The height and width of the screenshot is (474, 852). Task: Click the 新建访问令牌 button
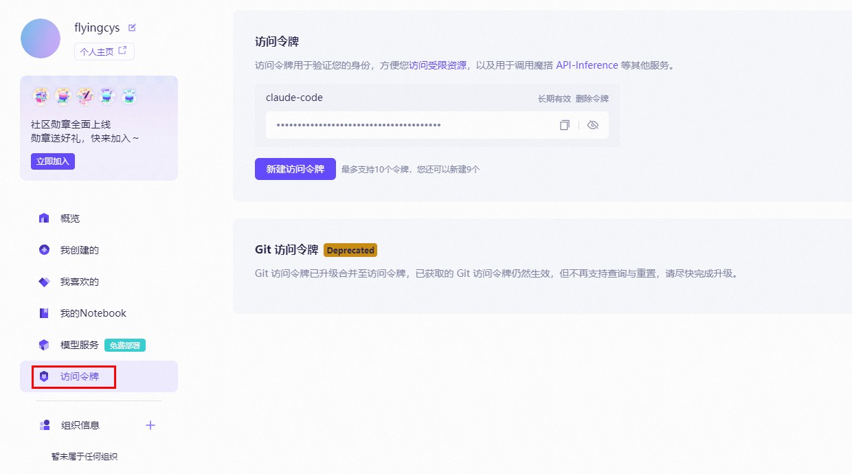tap(295, 168)
